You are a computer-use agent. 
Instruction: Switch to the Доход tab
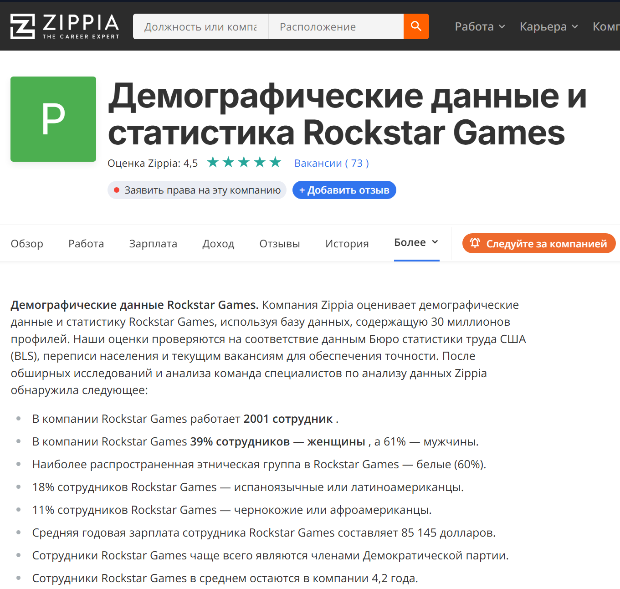(218, 244)
